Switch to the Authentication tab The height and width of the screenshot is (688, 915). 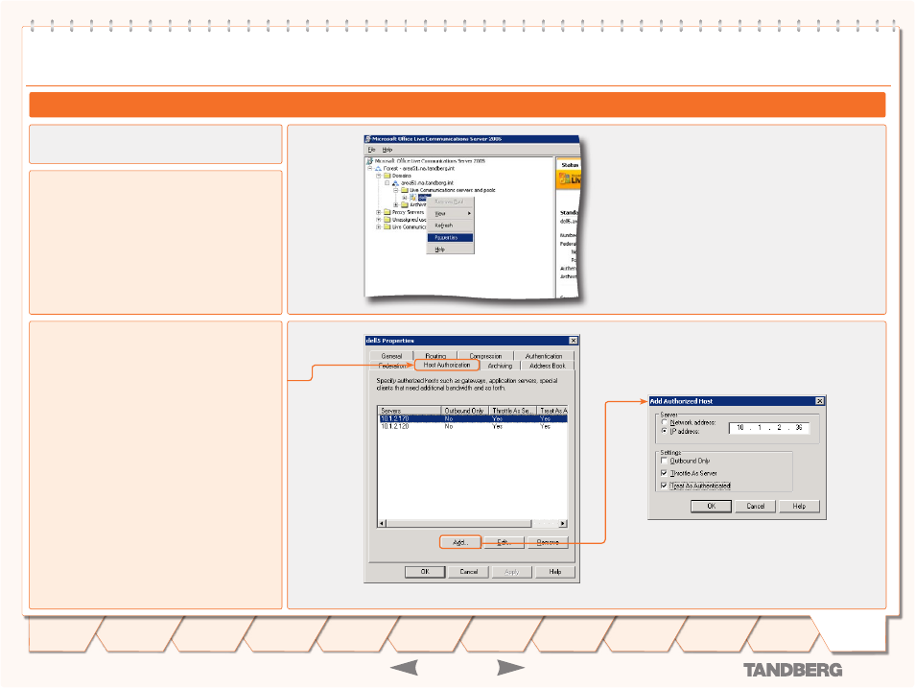tap(544, 356)
